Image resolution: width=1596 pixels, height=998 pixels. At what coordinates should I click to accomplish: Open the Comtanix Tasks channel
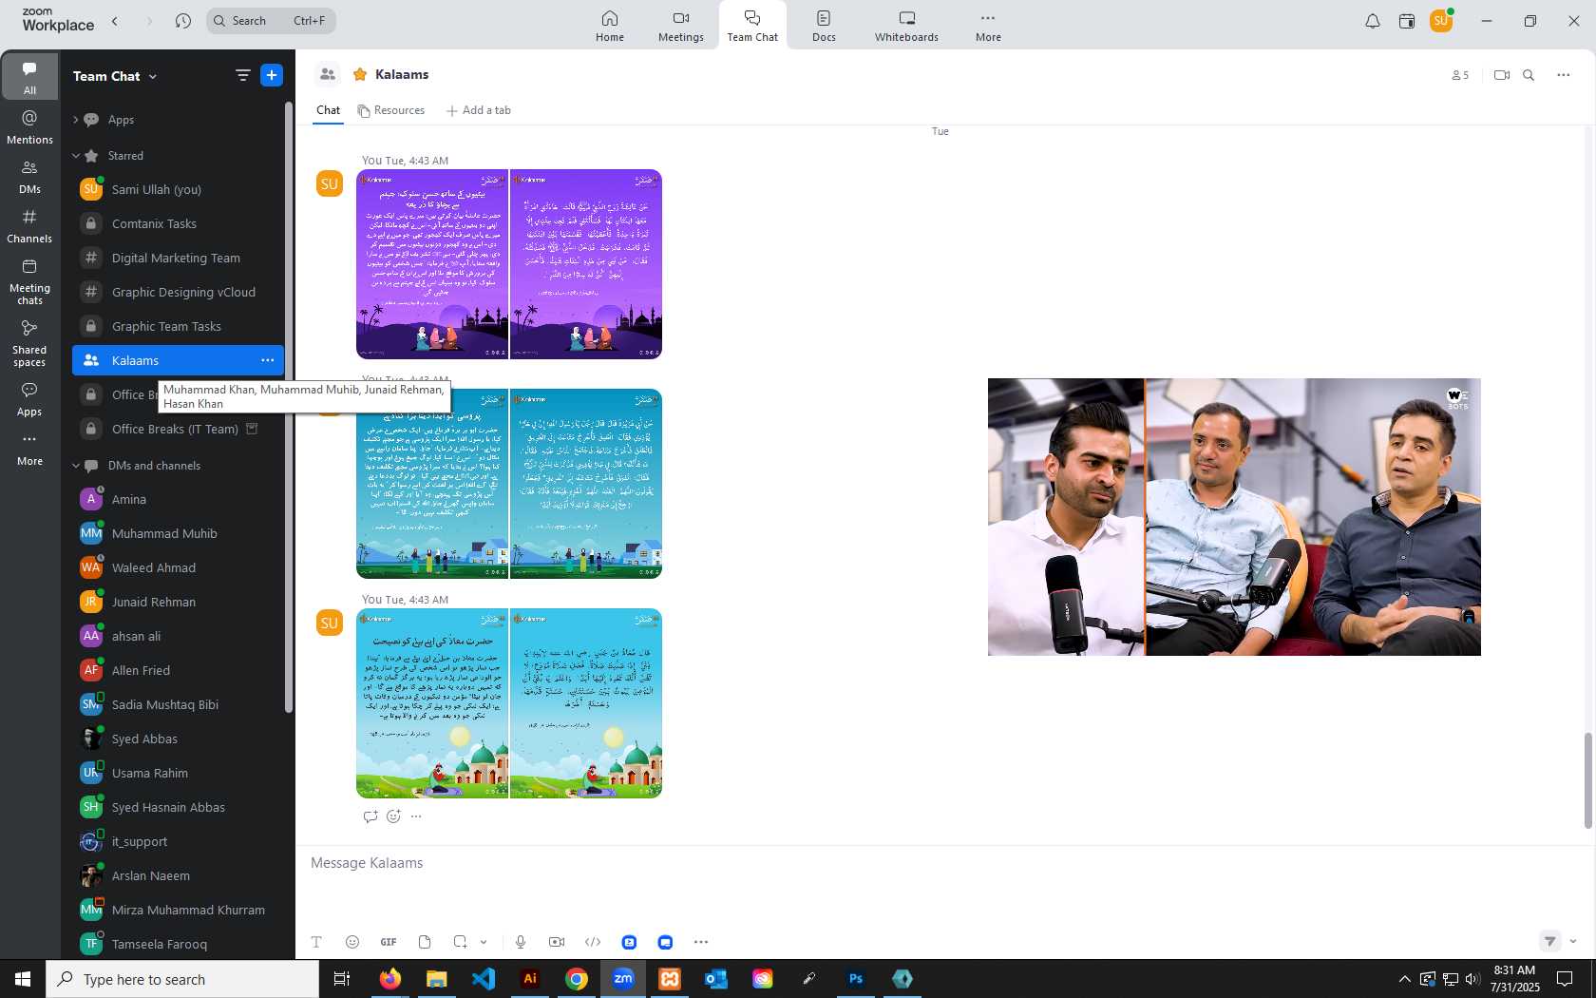click(178, 223)
